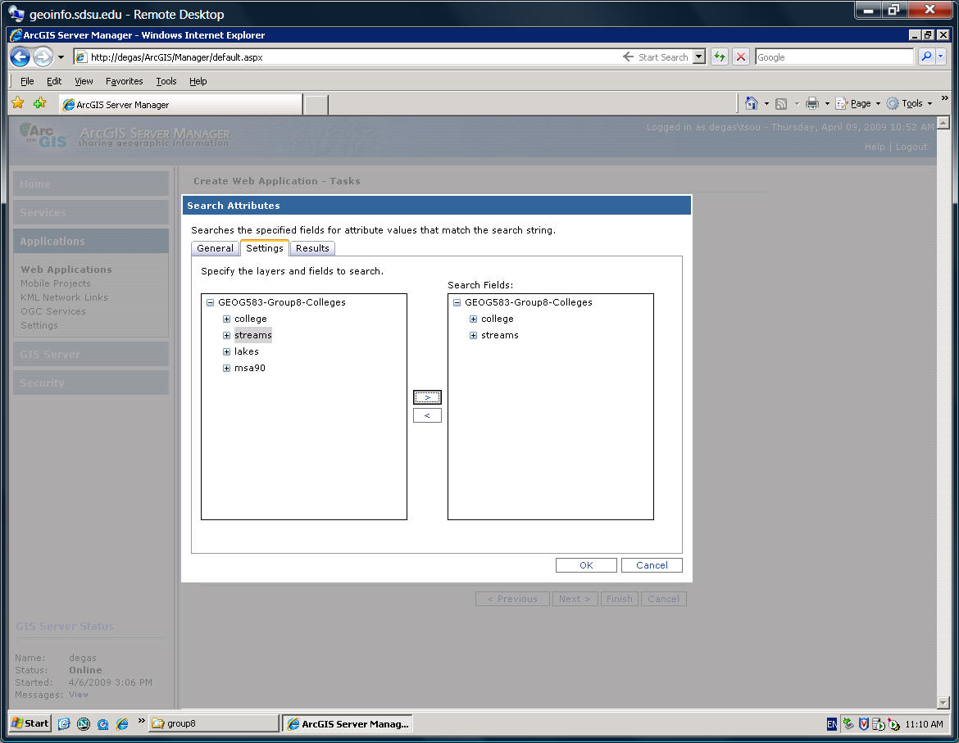Switch to the General tab

point(216,248)
